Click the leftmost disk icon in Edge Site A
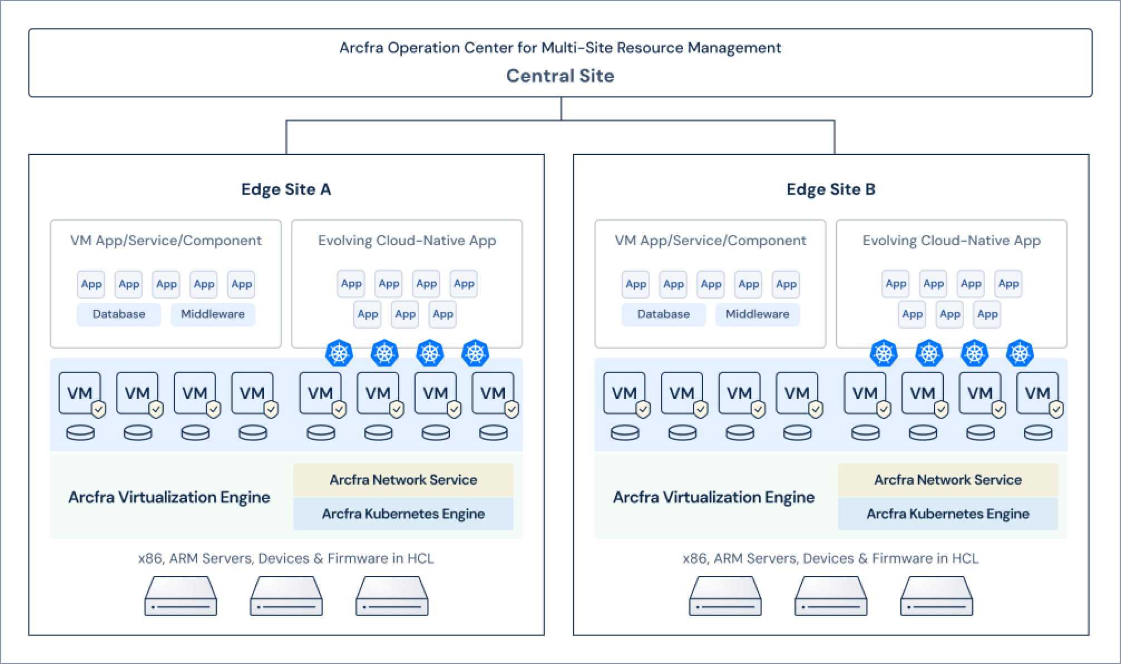Image resolution: width=1121 pixels, height=664 pixels. (x=80, y=433)
